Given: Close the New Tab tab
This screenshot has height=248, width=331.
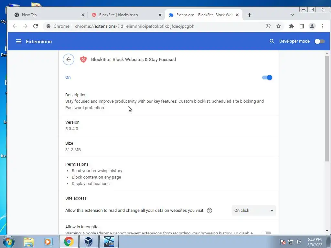Looking at the screenshot, I should [x=83, y=15].
